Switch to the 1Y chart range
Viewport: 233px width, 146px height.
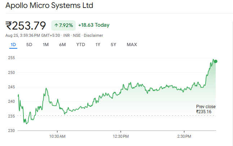tap(98, 45)
